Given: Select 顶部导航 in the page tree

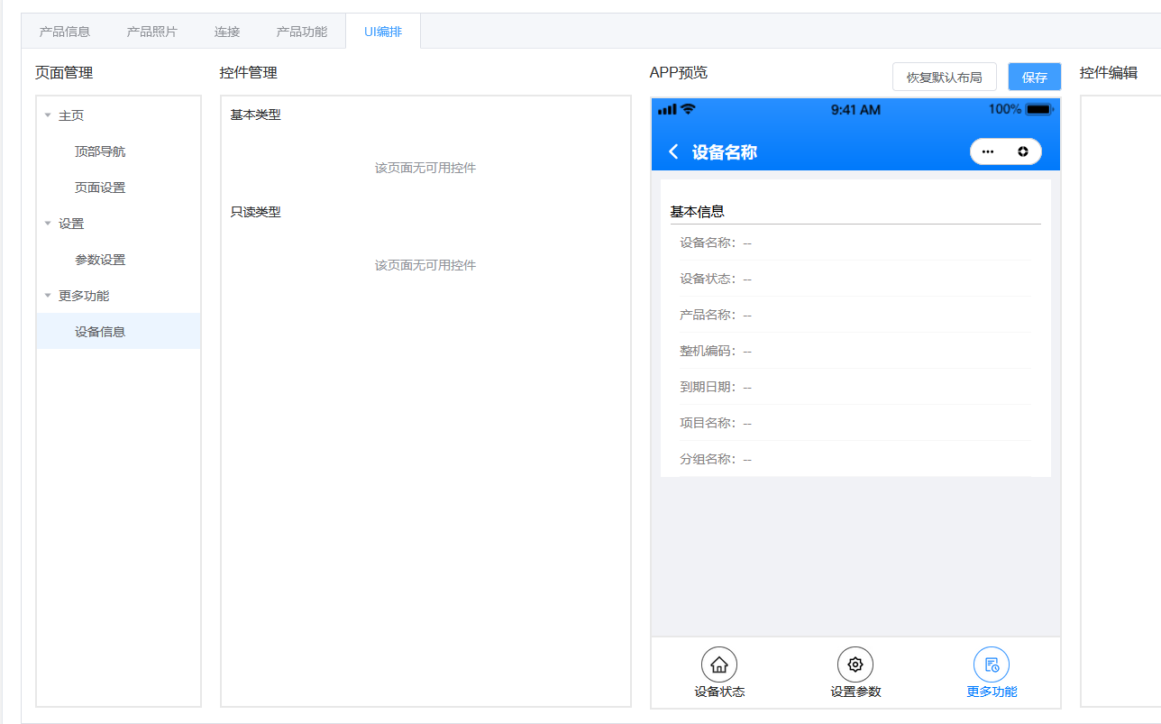Looking at the screenshot, I should [x=118, y=151].
